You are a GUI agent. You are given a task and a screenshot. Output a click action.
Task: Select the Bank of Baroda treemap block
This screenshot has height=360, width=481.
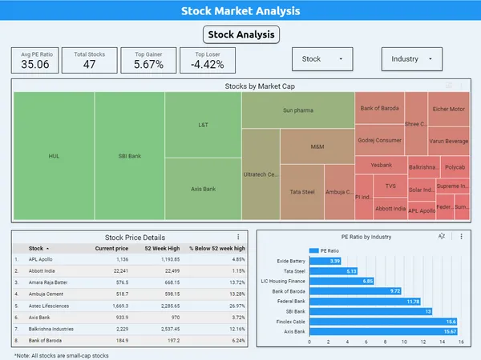[379, 108]
